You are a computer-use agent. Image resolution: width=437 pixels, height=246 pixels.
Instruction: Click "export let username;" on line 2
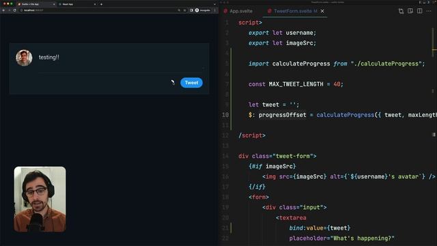[x=282, y=33]
